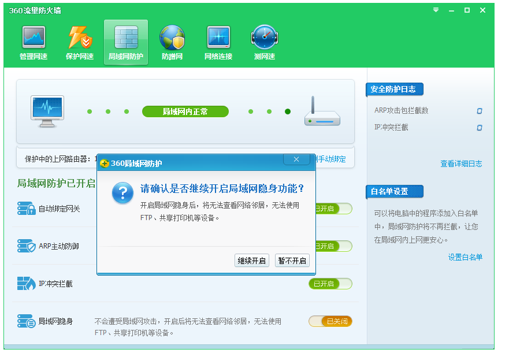Click the ARP主动防御 label
Image resolution: width=509 pixels, height=353 pixels.
pyautogui.click(x=59, y=246)
